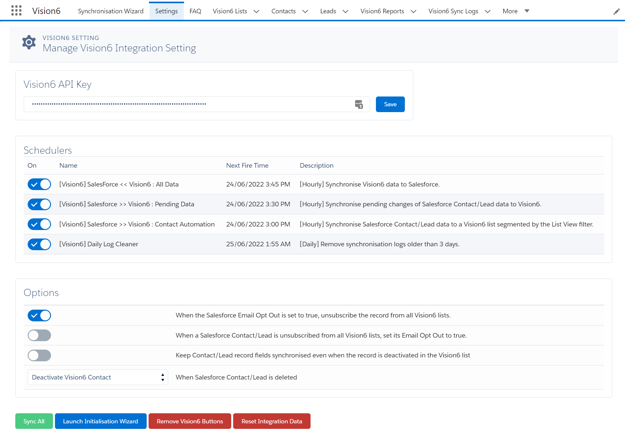Toggle the SalesForce << Vision6 All Data scheduler
This screenshot has height=437, width=625.
[39, 184]
